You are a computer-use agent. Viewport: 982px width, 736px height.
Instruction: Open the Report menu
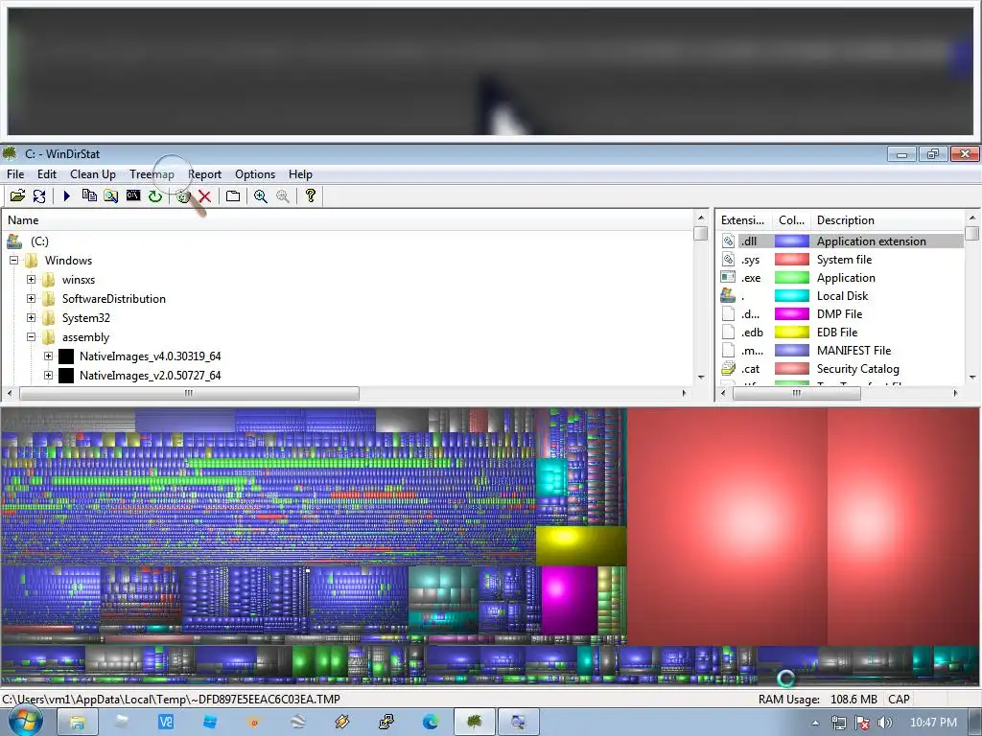pyautogui.click(x=205, y=174)
